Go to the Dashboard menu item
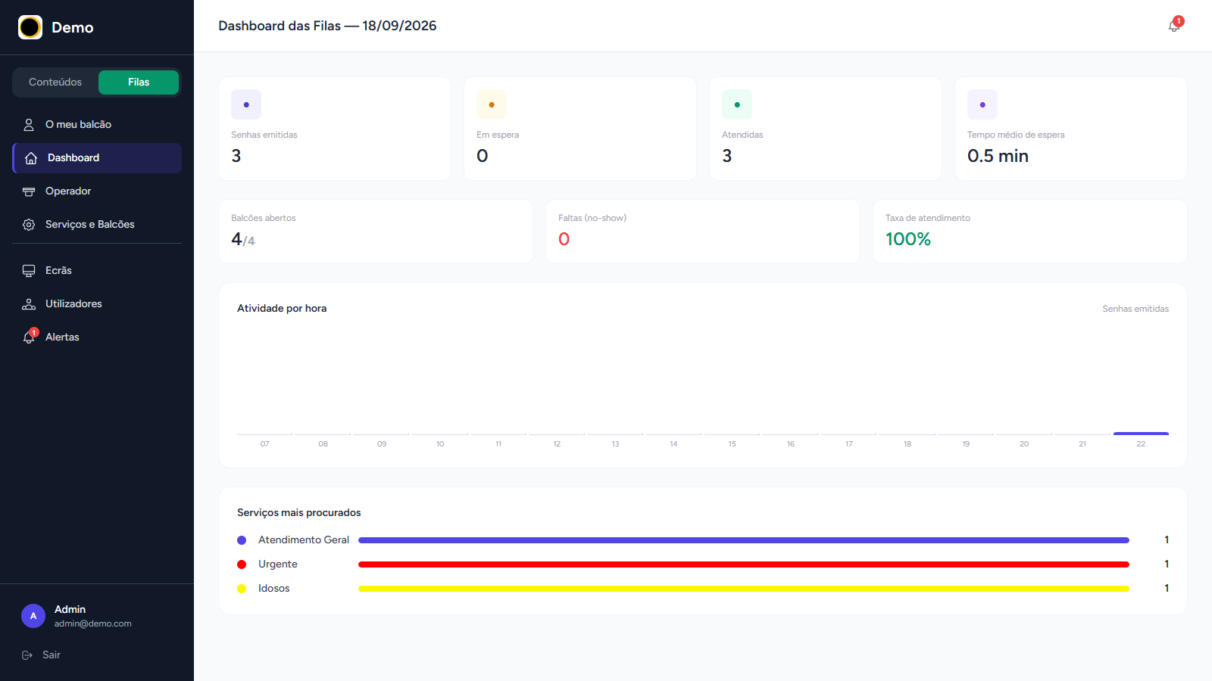1212x681 pixels. [97, 158]
